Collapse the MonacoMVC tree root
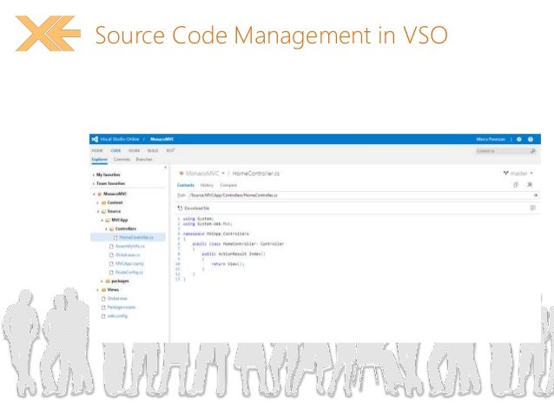 94,194
